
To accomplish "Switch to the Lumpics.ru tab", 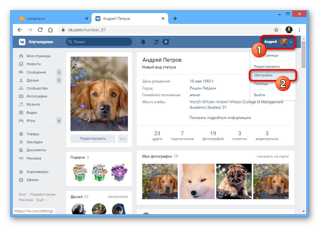I will 54,19.
